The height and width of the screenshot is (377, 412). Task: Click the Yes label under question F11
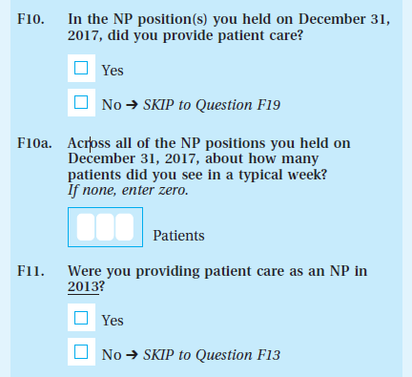tap(113, 321)
